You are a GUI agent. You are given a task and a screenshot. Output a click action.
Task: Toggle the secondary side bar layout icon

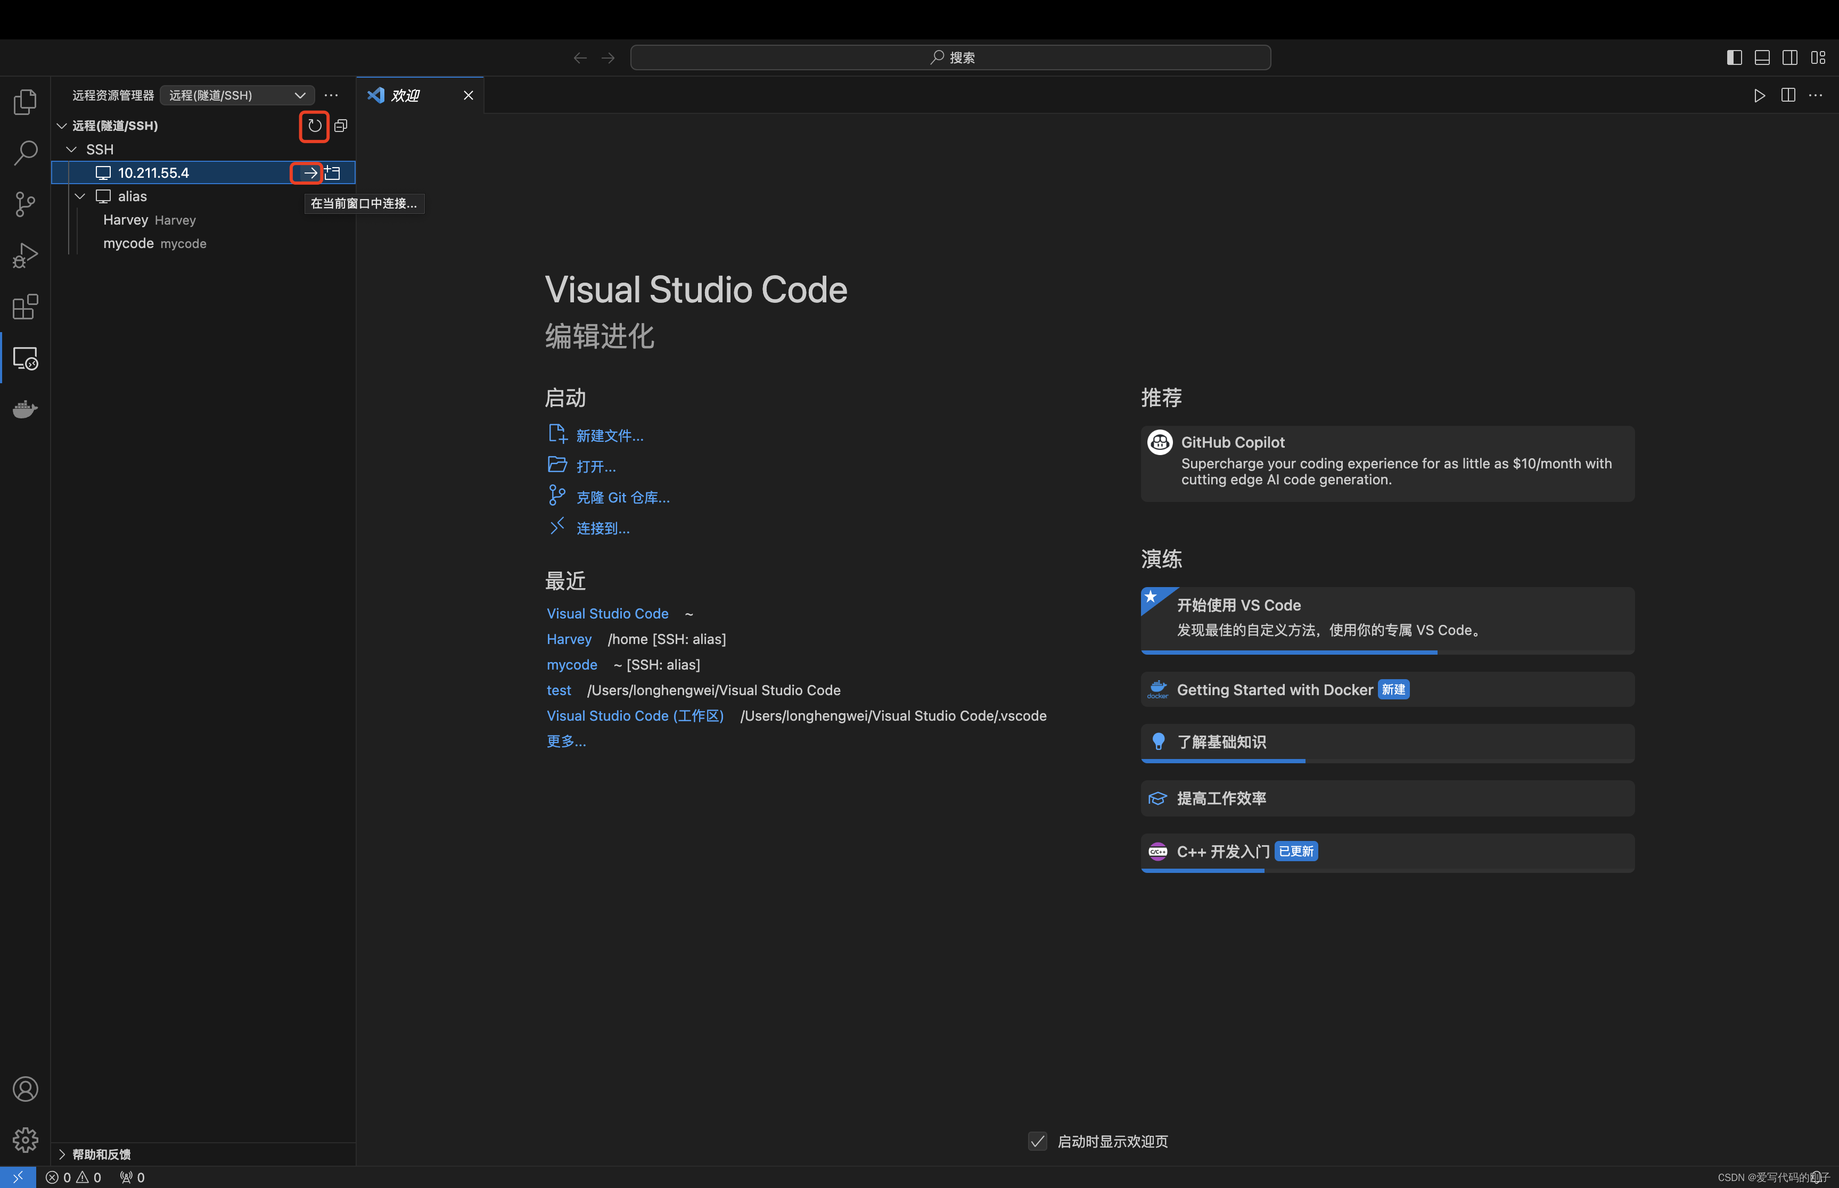[x=1789, y=58]
